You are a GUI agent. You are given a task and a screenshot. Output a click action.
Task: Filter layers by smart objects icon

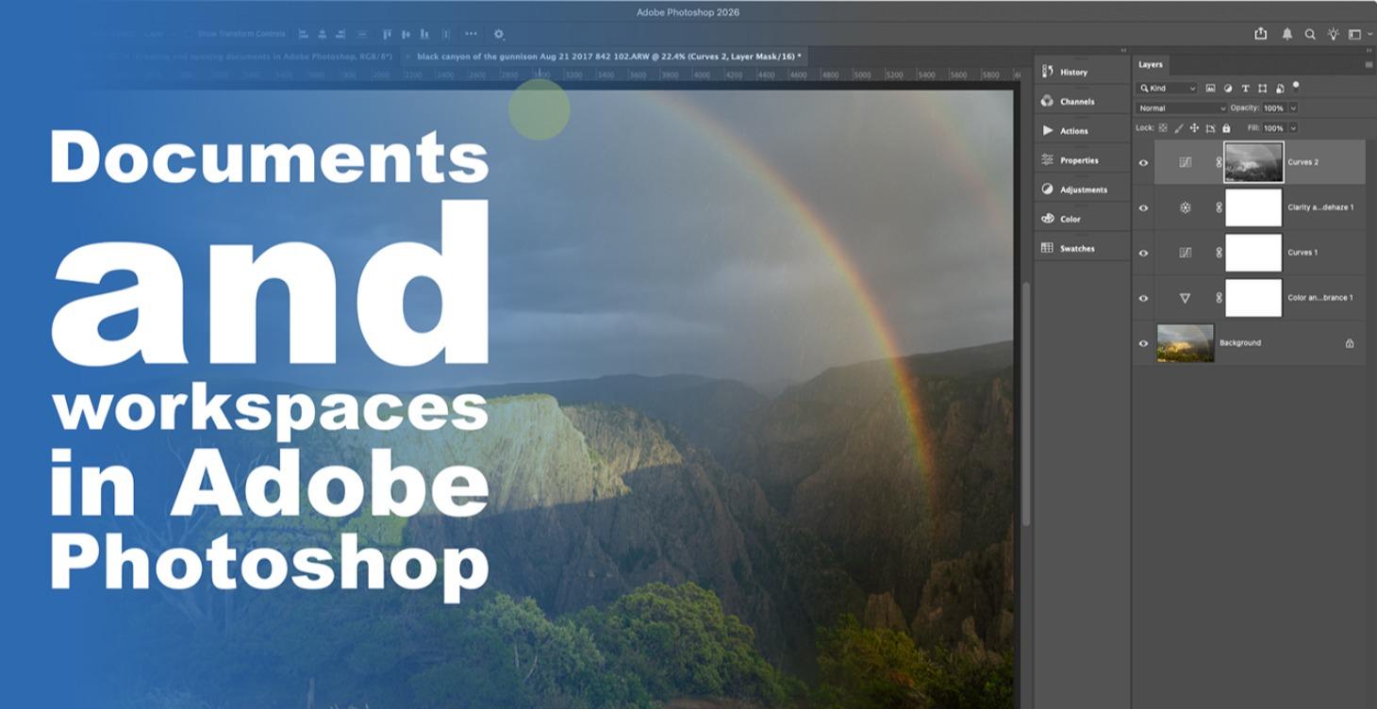[x=1280, y=89]
